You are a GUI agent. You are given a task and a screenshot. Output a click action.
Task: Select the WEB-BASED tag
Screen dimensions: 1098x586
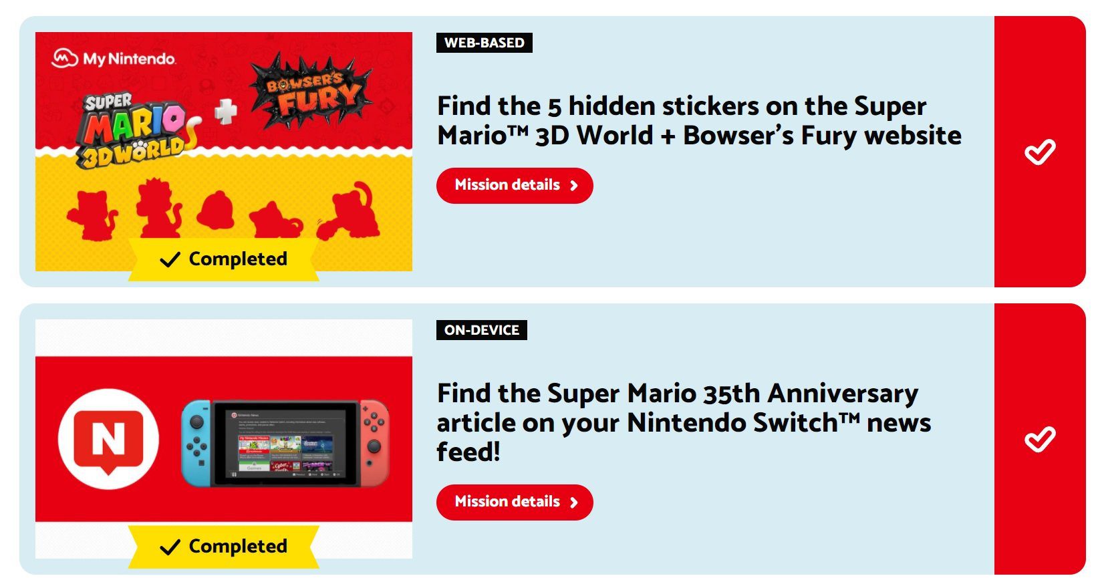pos(484,43)
